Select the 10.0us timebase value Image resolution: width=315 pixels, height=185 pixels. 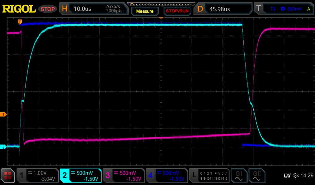(82, 9)
